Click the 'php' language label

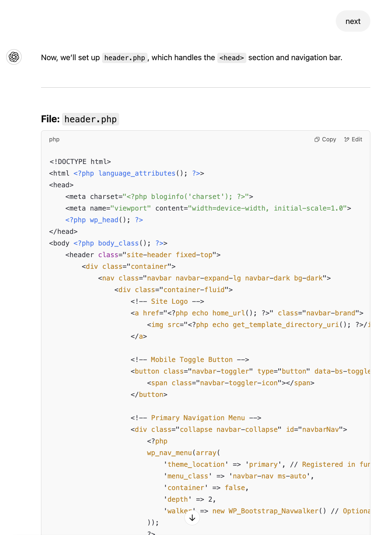coord(54,139)
